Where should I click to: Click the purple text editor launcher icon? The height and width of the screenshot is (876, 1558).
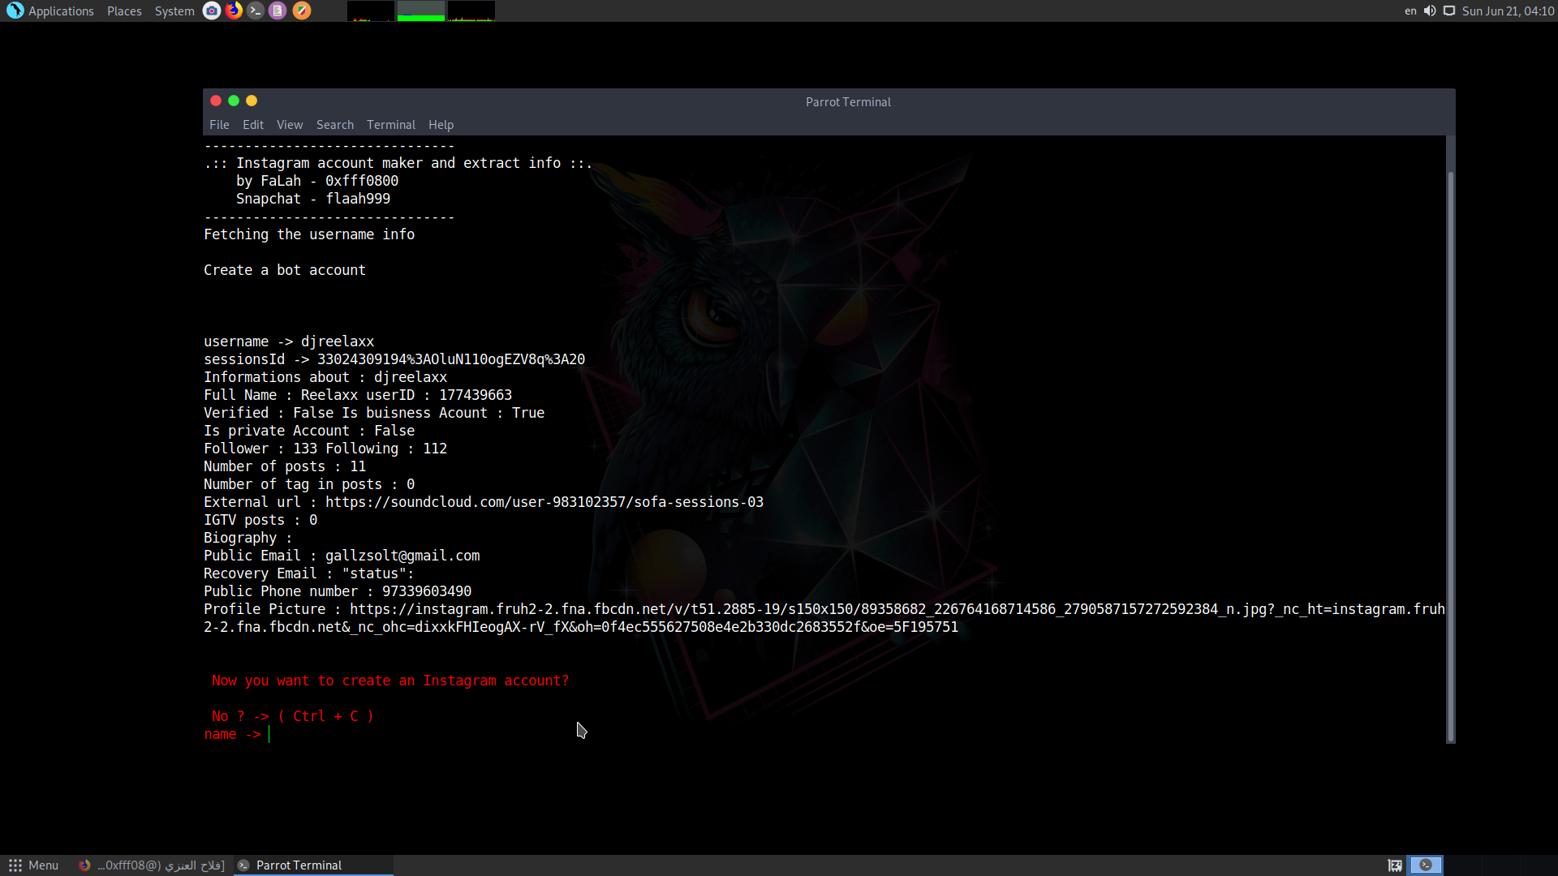[278, 11]
